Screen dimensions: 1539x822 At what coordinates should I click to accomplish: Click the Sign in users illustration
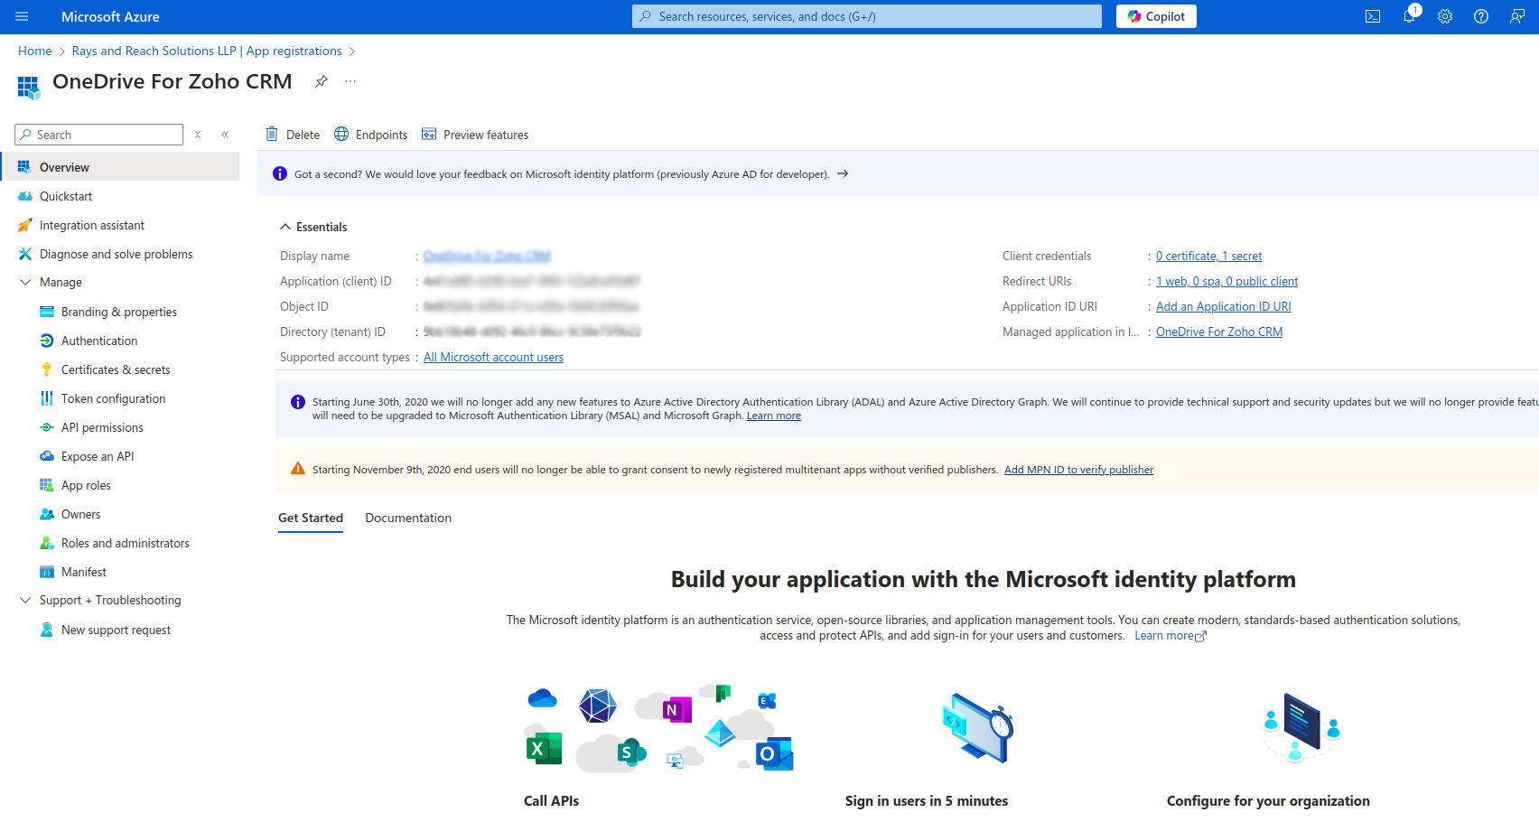tap(978, 729)
